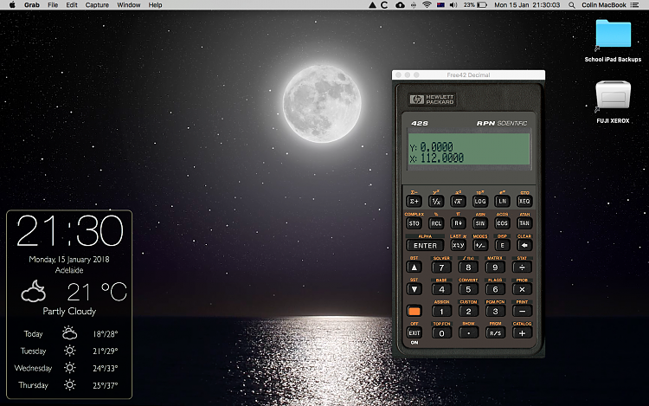
Task: Click the XEQ execute key
Action: tap(524, 201)
